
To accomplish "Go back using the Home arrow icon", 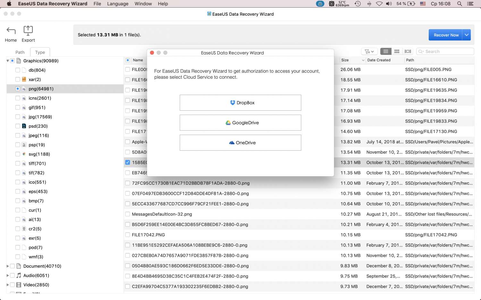I will (11, 31).
